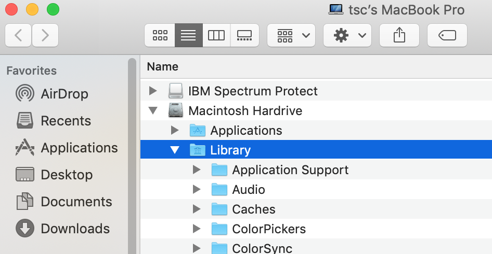The height and width of the screenshot is (254, 492).
Task: Open Downloads in the sidebar
Action: click(62, 229)
